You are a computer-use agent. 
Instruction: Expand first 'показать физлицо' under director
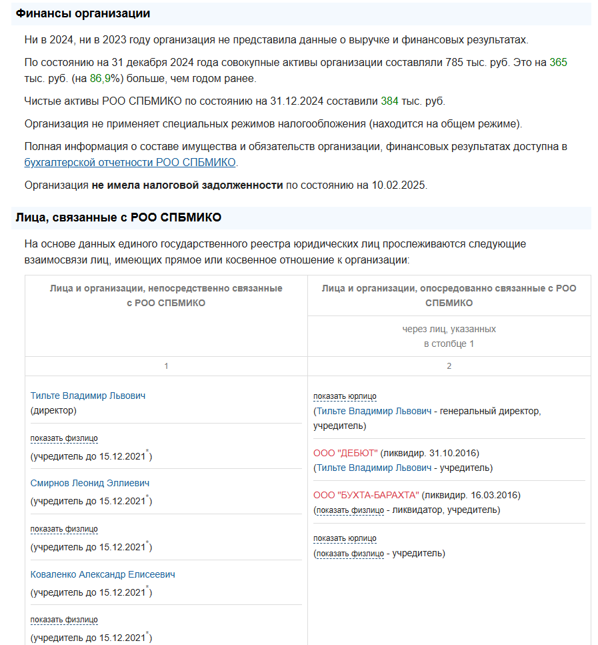coord(64,438)
